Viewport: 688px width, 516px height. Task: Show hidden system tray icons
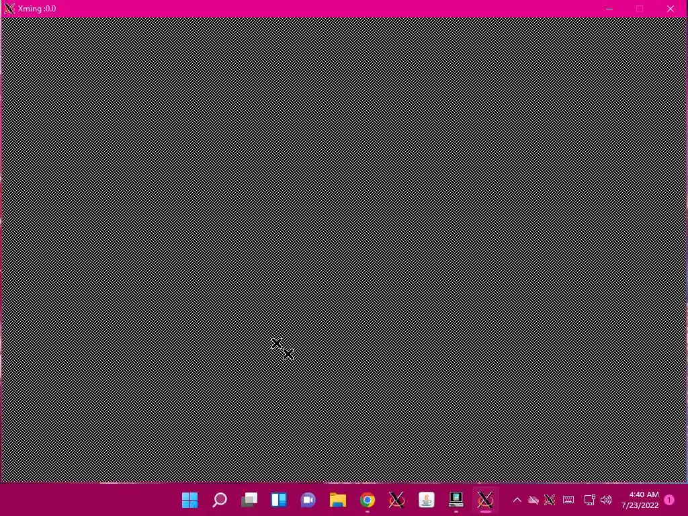click(x=517, y=500)
